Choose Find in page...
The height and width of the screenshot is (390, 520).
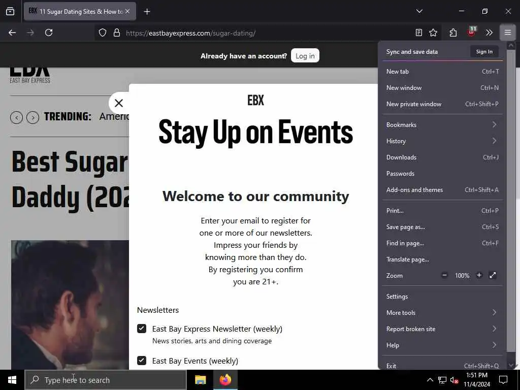tap(442, 243)
